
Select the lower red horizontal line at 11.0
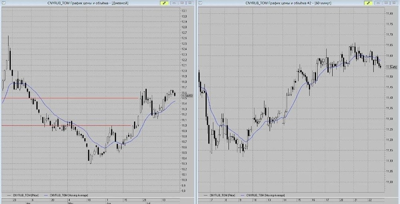tap(67, 125)
